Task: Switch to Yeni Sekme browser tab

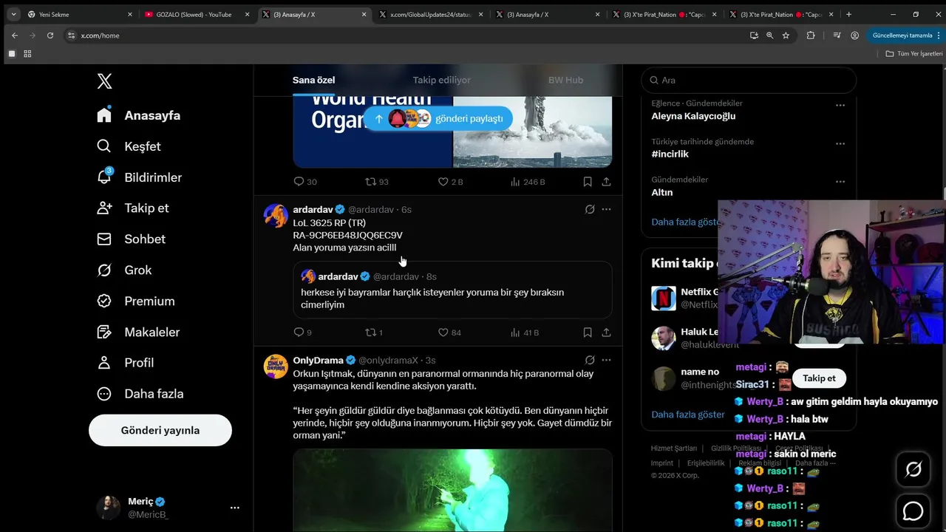Action: [x=78, y=14]
